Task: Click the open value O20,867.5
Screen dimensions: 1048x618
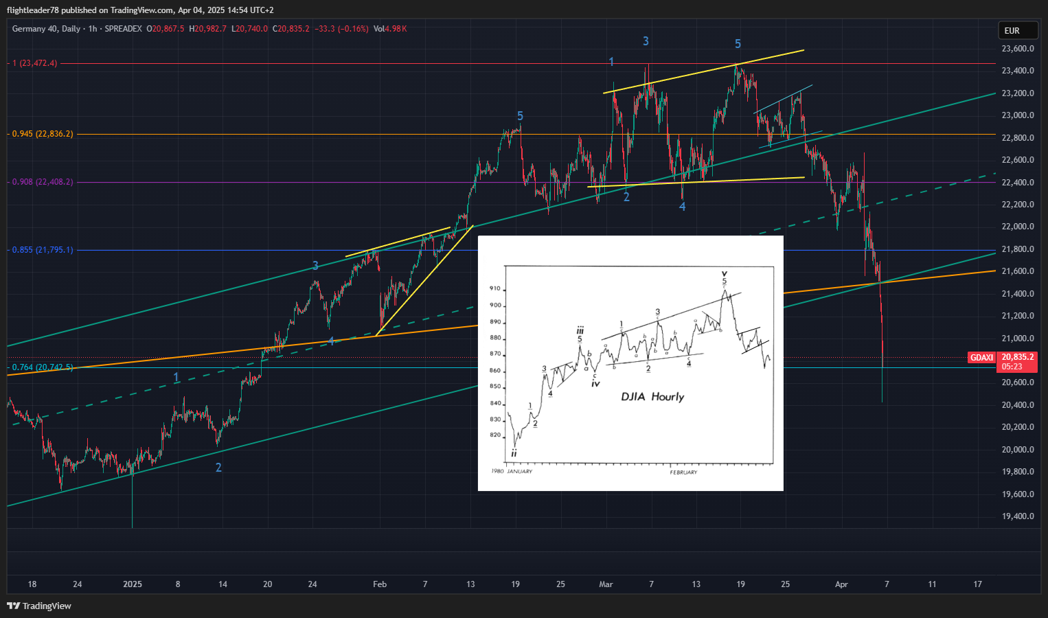Action: click(166, 29)
